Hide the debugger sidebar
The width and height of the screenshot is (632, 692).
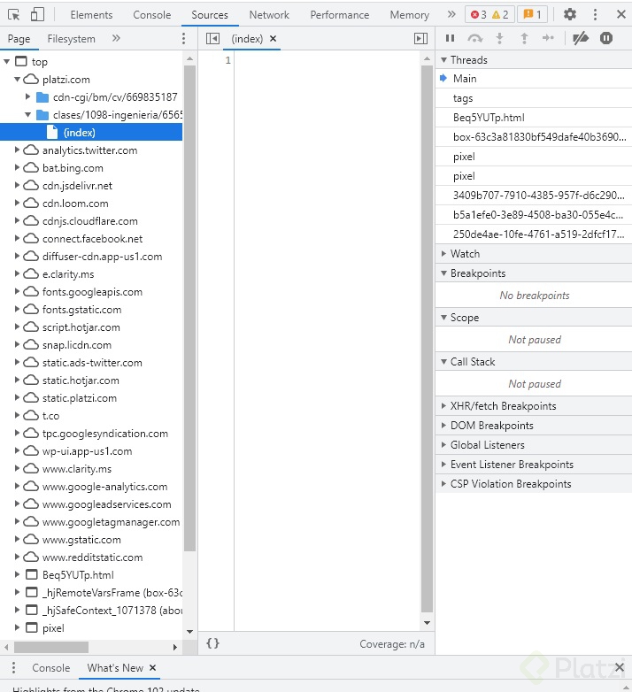pyautogui.click(x=420, y=39)
